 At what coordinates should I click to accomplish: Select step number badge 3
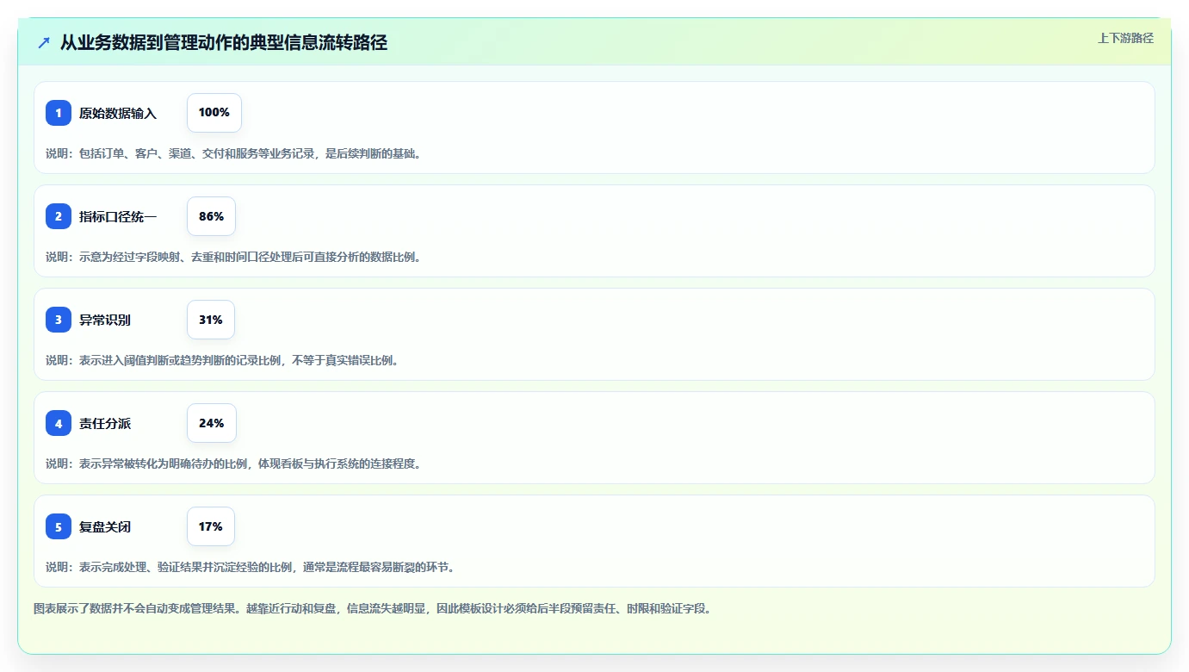point(59,320)
